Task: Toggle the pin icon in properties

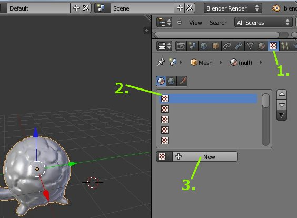Action: pyautogui.click(x=161, y=62)
